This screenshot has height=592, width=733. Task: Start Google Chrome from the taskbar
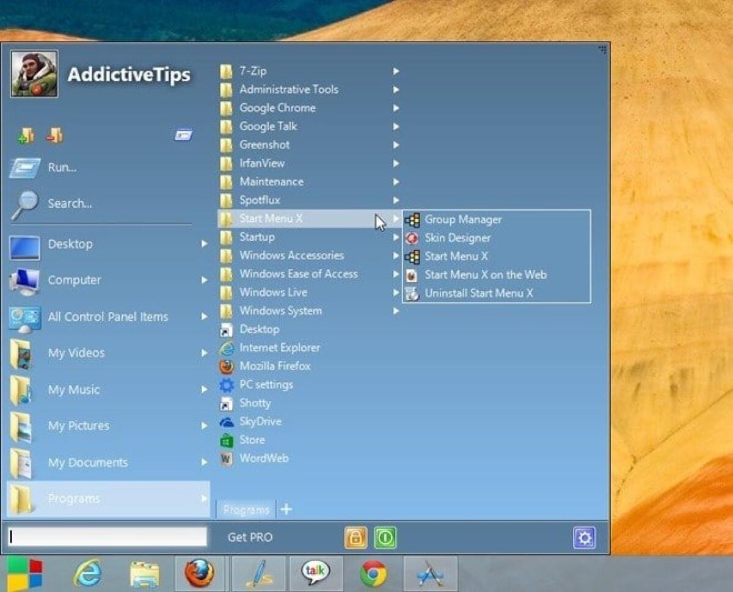(x=373, y=573)
